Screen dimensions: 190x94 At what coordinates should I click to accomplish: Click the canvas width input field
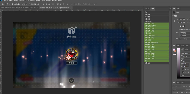(x=182, y=19)
